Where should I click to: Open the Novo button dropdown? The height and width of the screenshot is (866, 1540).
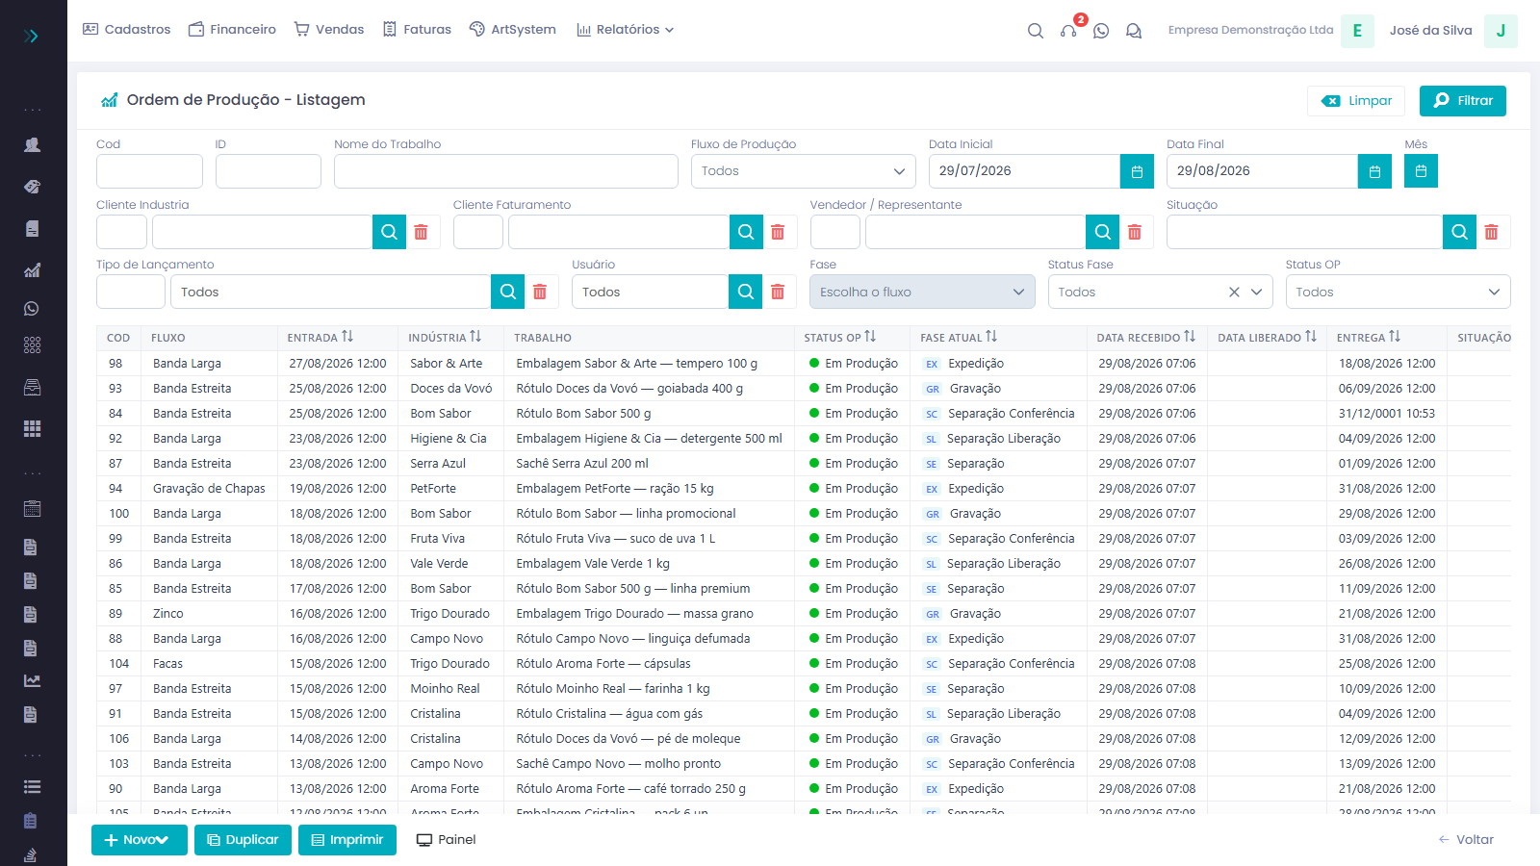click(141, 840)
